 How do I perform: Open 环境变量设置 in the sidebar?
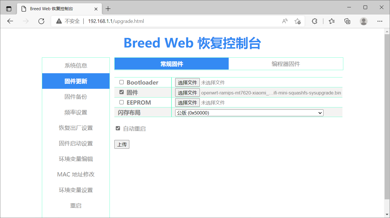click(x=76, y=190)
